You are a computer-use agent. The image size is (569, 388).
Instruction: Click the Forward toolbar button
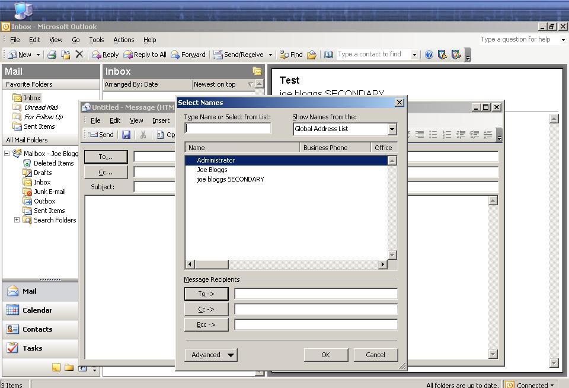(x=188, y=55)
